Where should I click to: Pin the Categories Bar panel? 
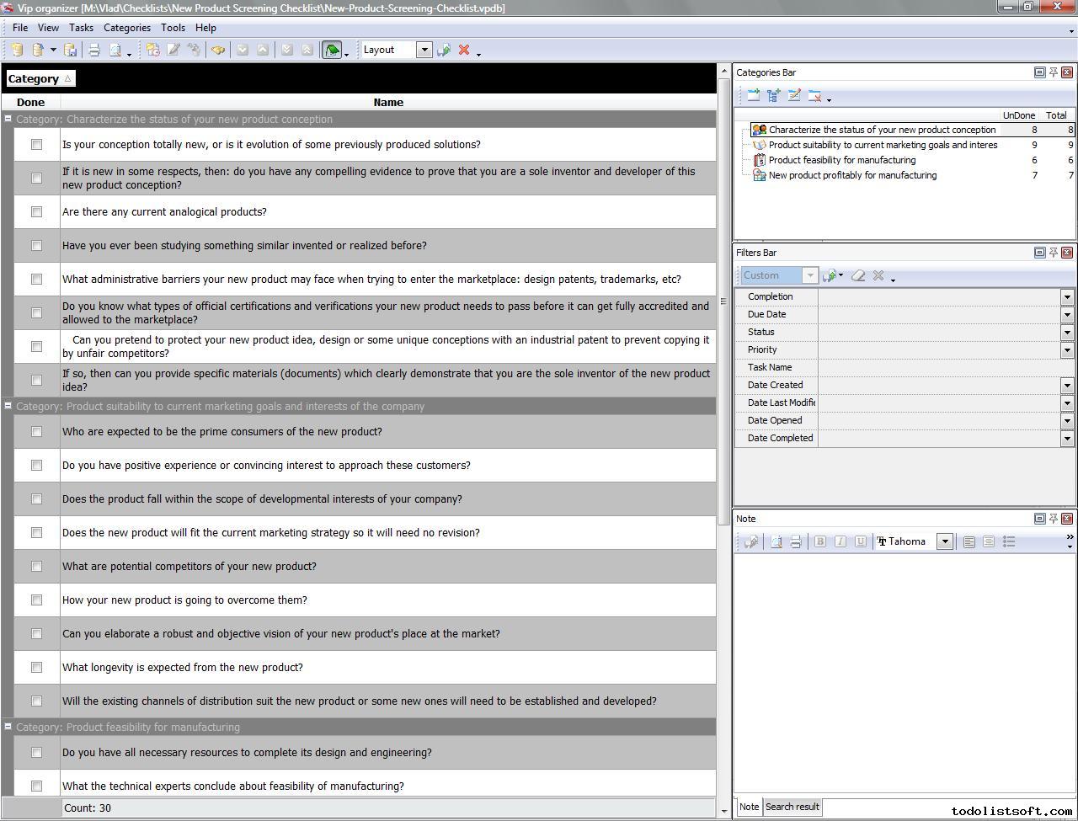point(1053,72)
